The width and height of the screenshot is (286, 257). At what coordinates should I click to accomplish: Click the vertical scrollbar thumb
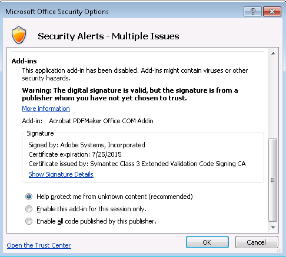coord(272,180)
